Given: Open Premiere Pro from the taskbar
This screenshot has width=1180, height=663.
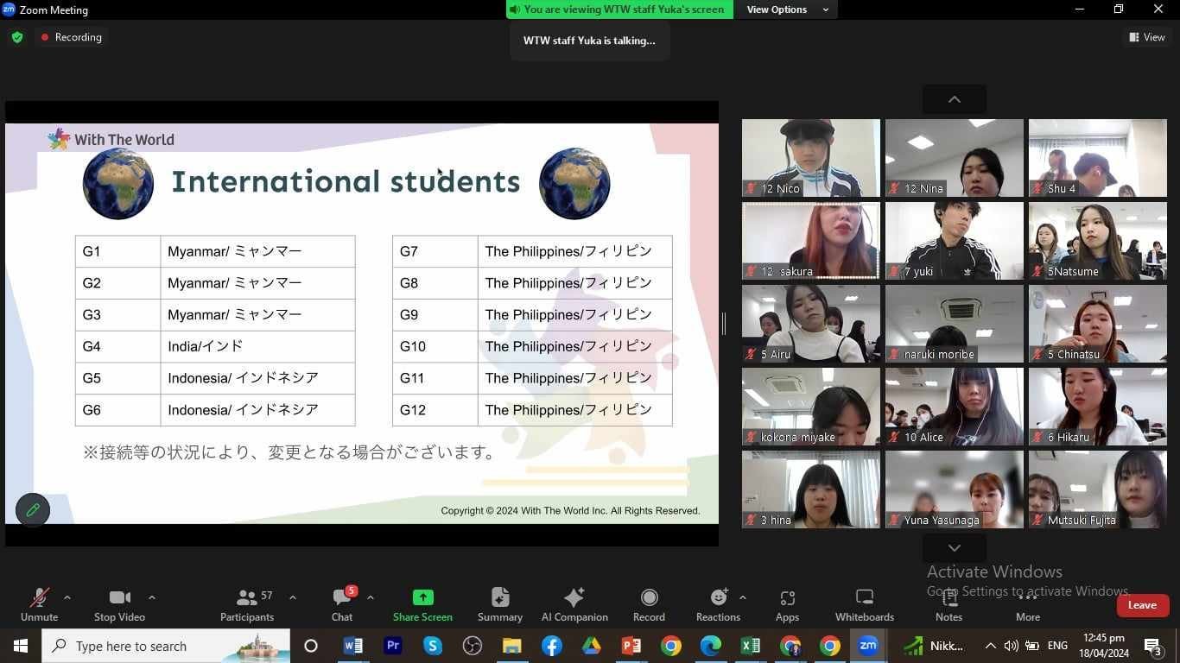Looking at the screenshot, I should coord(393,646).
